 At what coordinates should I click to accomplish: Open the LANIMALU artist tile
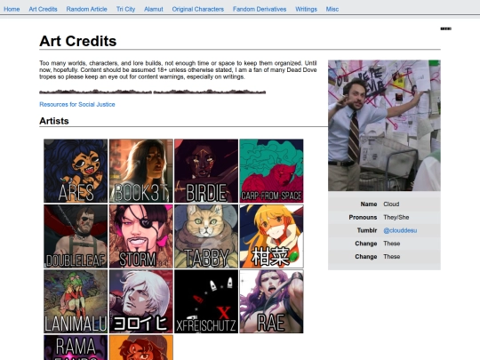tap(76, 301)
